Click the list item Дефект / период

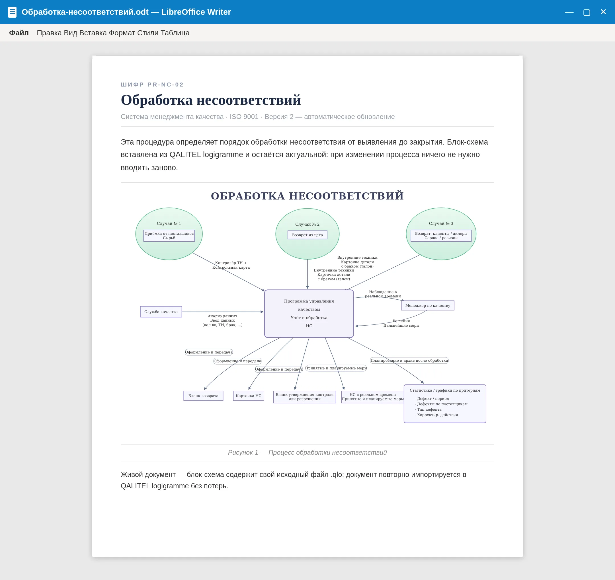coord(432,398)
